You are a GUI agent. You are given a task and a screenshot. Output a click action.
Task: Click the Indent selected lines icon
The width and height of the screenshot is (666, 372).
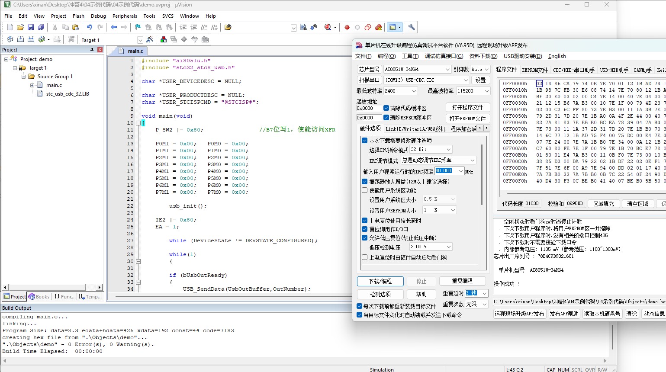(183, 27)
